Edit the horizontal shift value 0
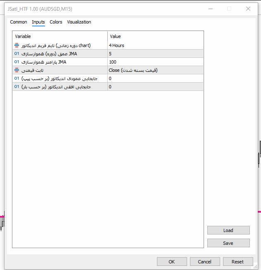The height and width of the screenshot is (270, 261). coord(155,87)
